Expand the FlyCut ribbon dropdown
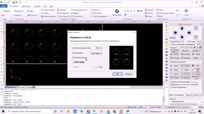This screenshot has height=114, width=204. pos(165,10)
